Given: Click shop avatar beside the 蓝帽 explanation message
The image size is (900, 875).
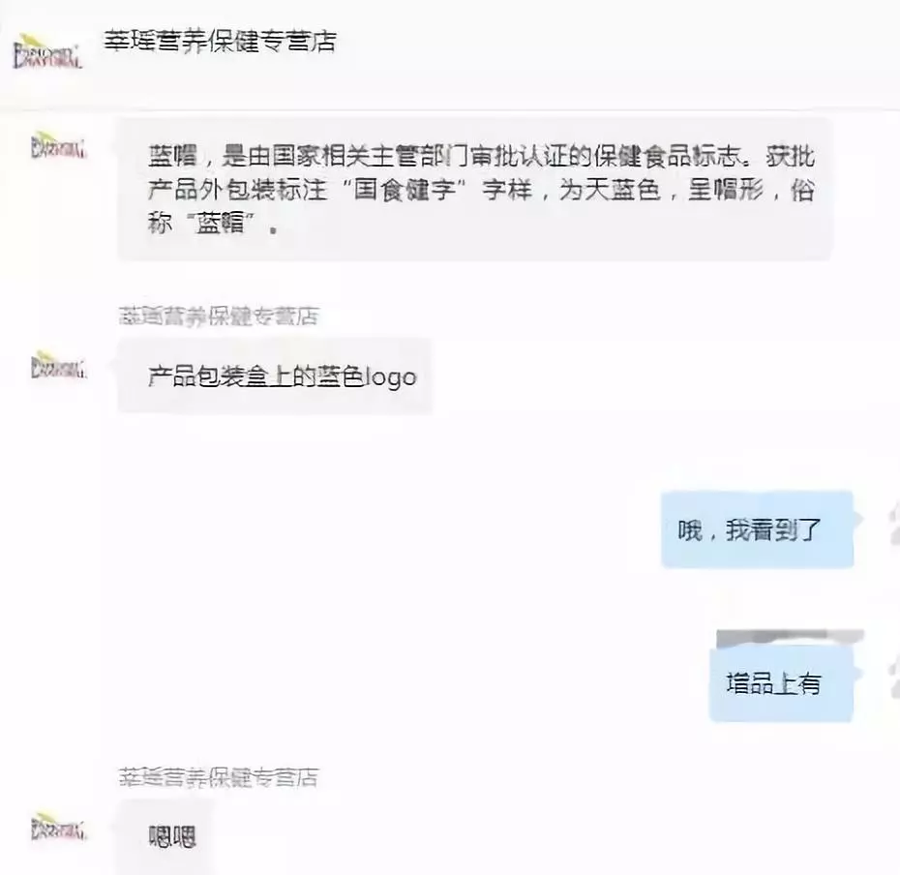Looking at the screenshot, I should [x=57, y=145].
